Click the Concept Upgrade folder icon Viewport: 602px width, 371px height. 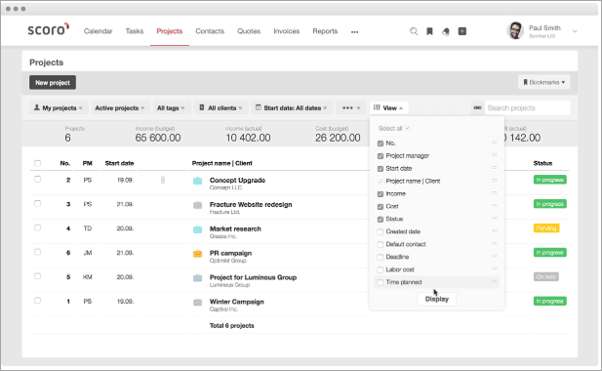pyautogui.click(x=197, y=181)
